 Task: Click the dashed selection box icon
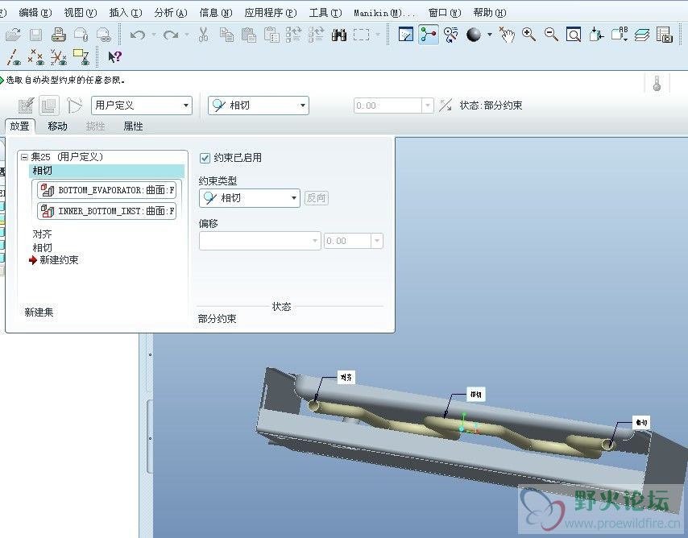point(361,35)
